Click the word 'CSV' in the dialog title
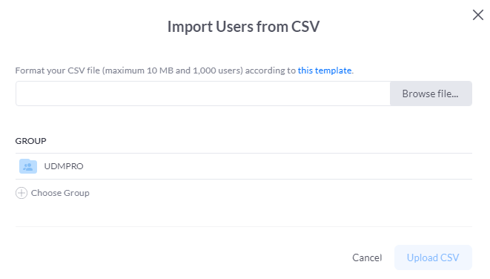490x279 pixels. [305, 27]
